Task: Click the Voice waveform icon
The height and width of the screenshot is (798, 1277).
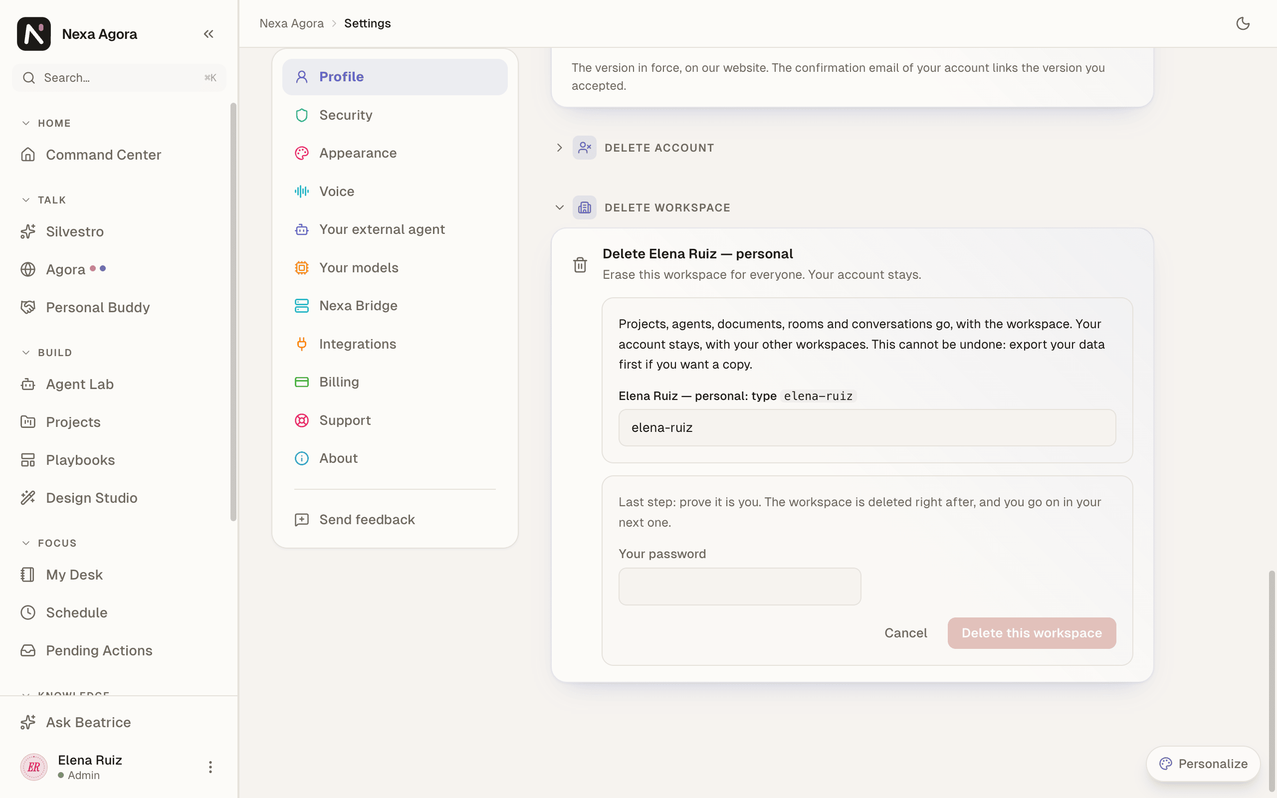Action: click(x=302, y=192)
